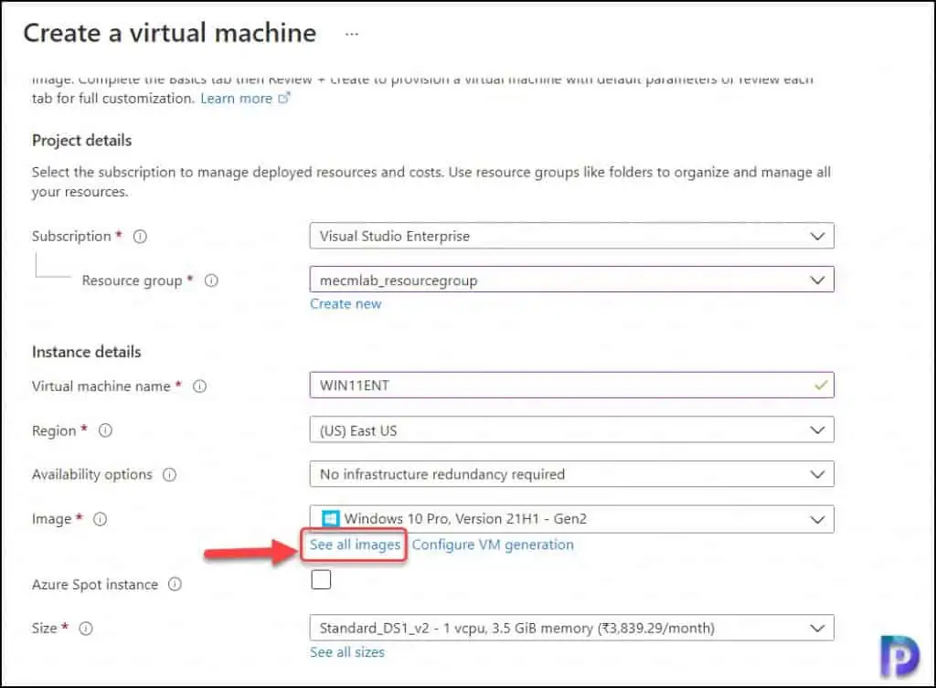The image size is (936, 688).
Task: Click the Subscription info icon
Action: [x=140, y=237]
